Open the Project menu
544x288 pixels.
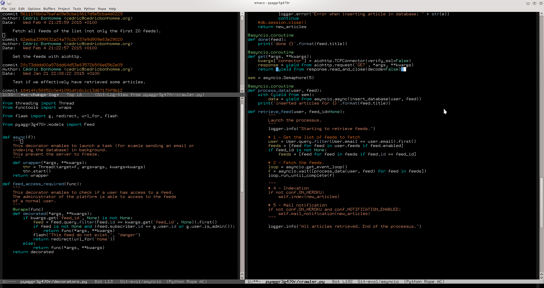(x=64, y=9)
